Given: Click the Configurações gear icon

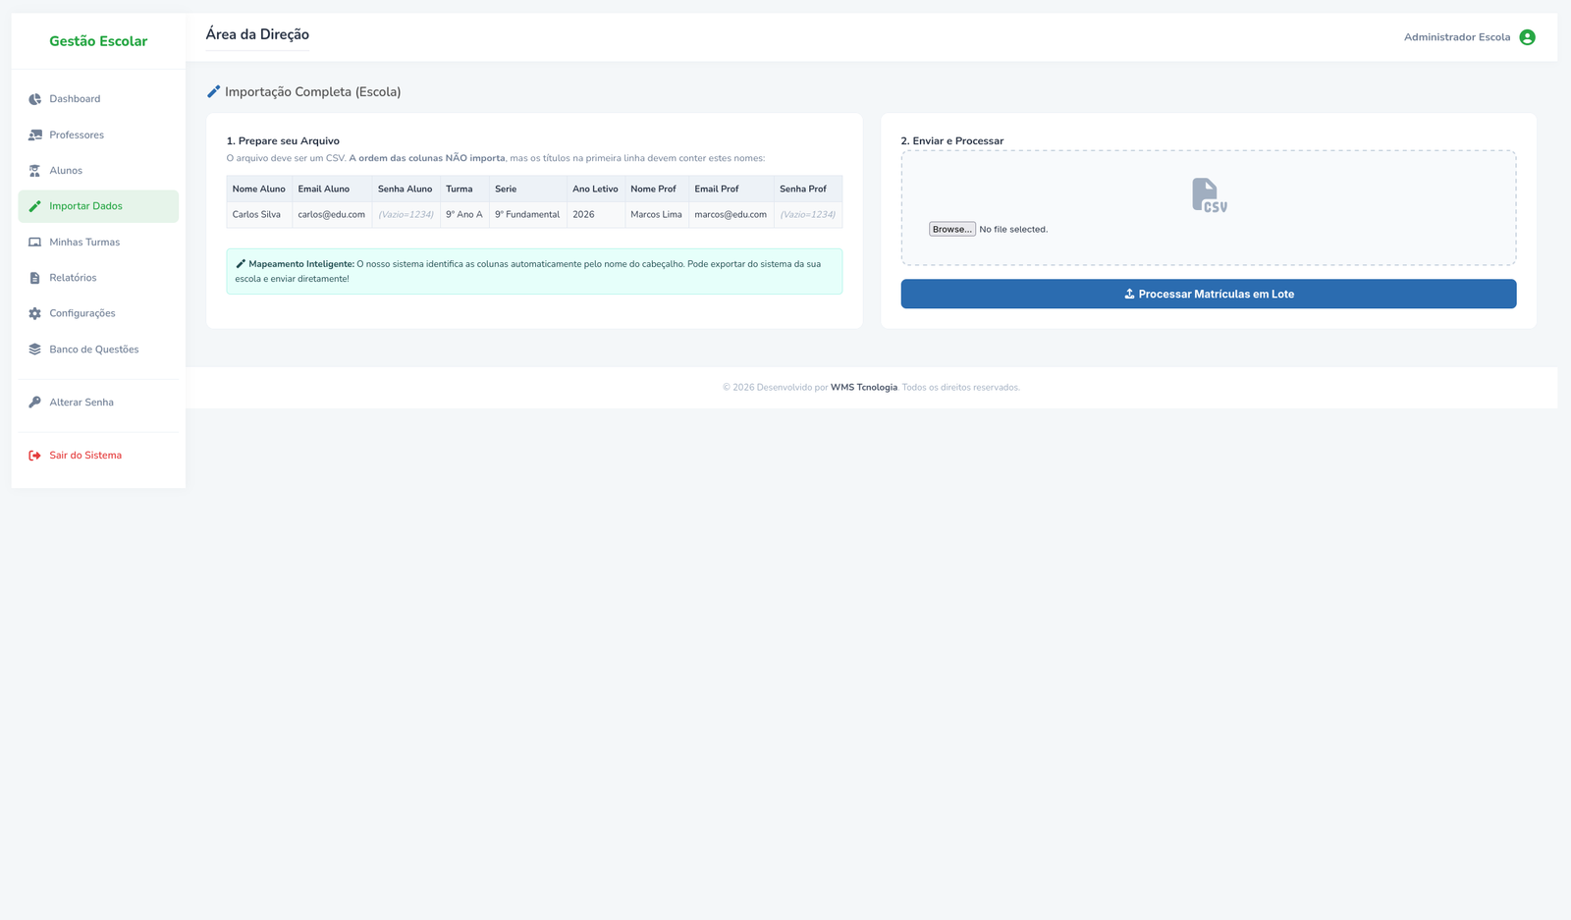Looking at the screenshot, I should click(x=34, y=314).
